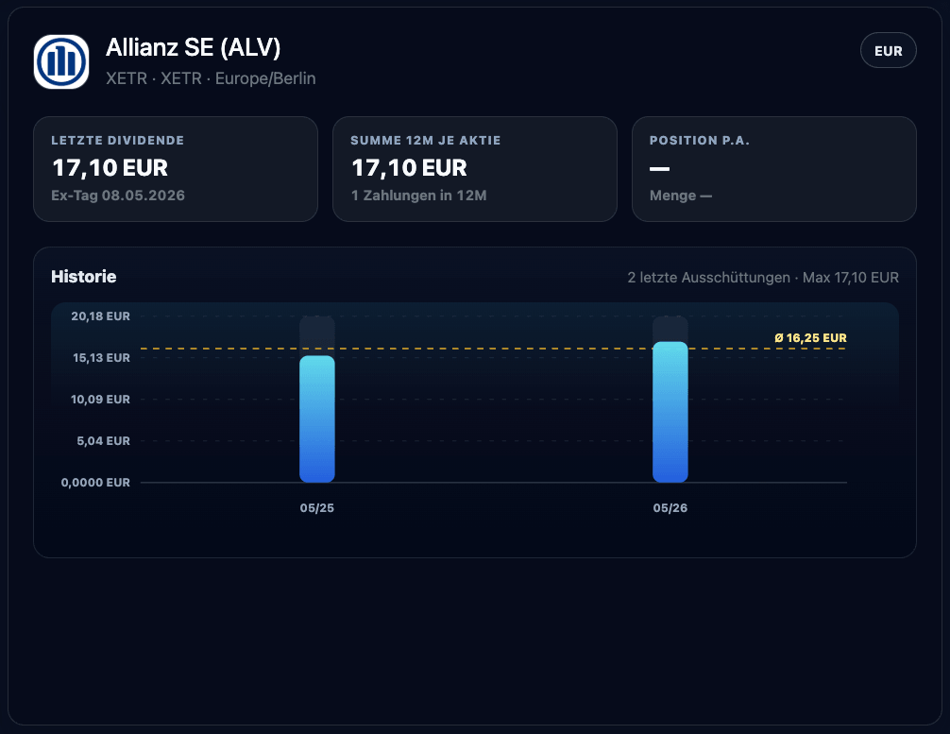Click the 2 letzte Ausschüttungen summary text
Screen dimensions: 950x734
(x=763, y=278)
